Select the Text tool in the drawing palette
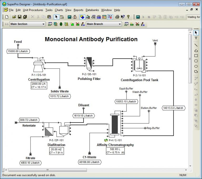 196,38
